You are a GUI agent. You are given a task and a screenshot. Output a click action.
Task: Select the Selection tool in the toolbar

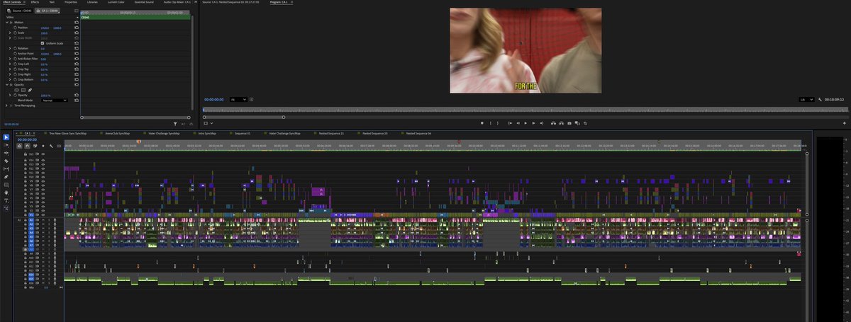click(6, 137)
